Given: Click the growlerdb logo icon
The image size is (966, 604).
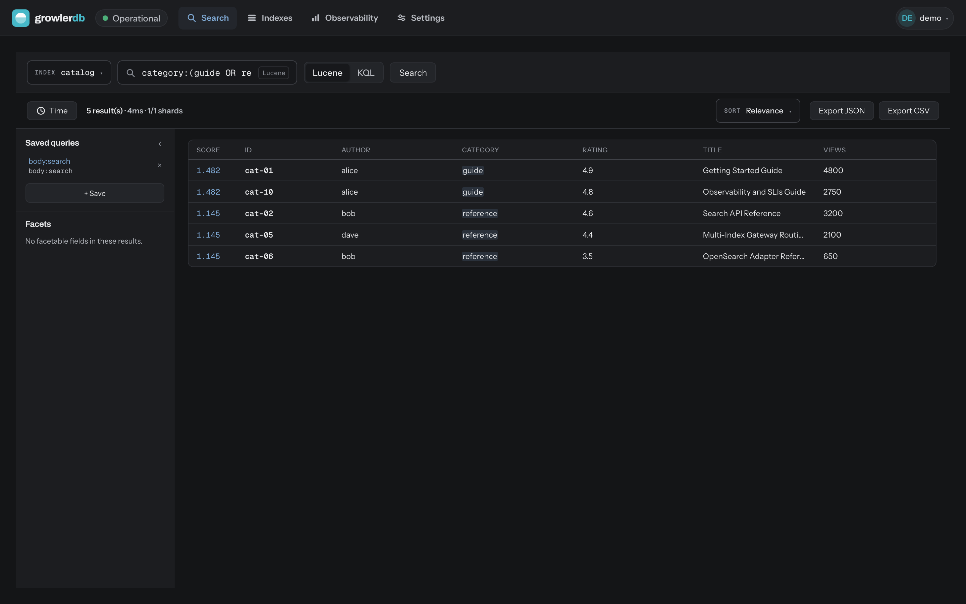Looking at the screenshot, I should pos(21,18).
